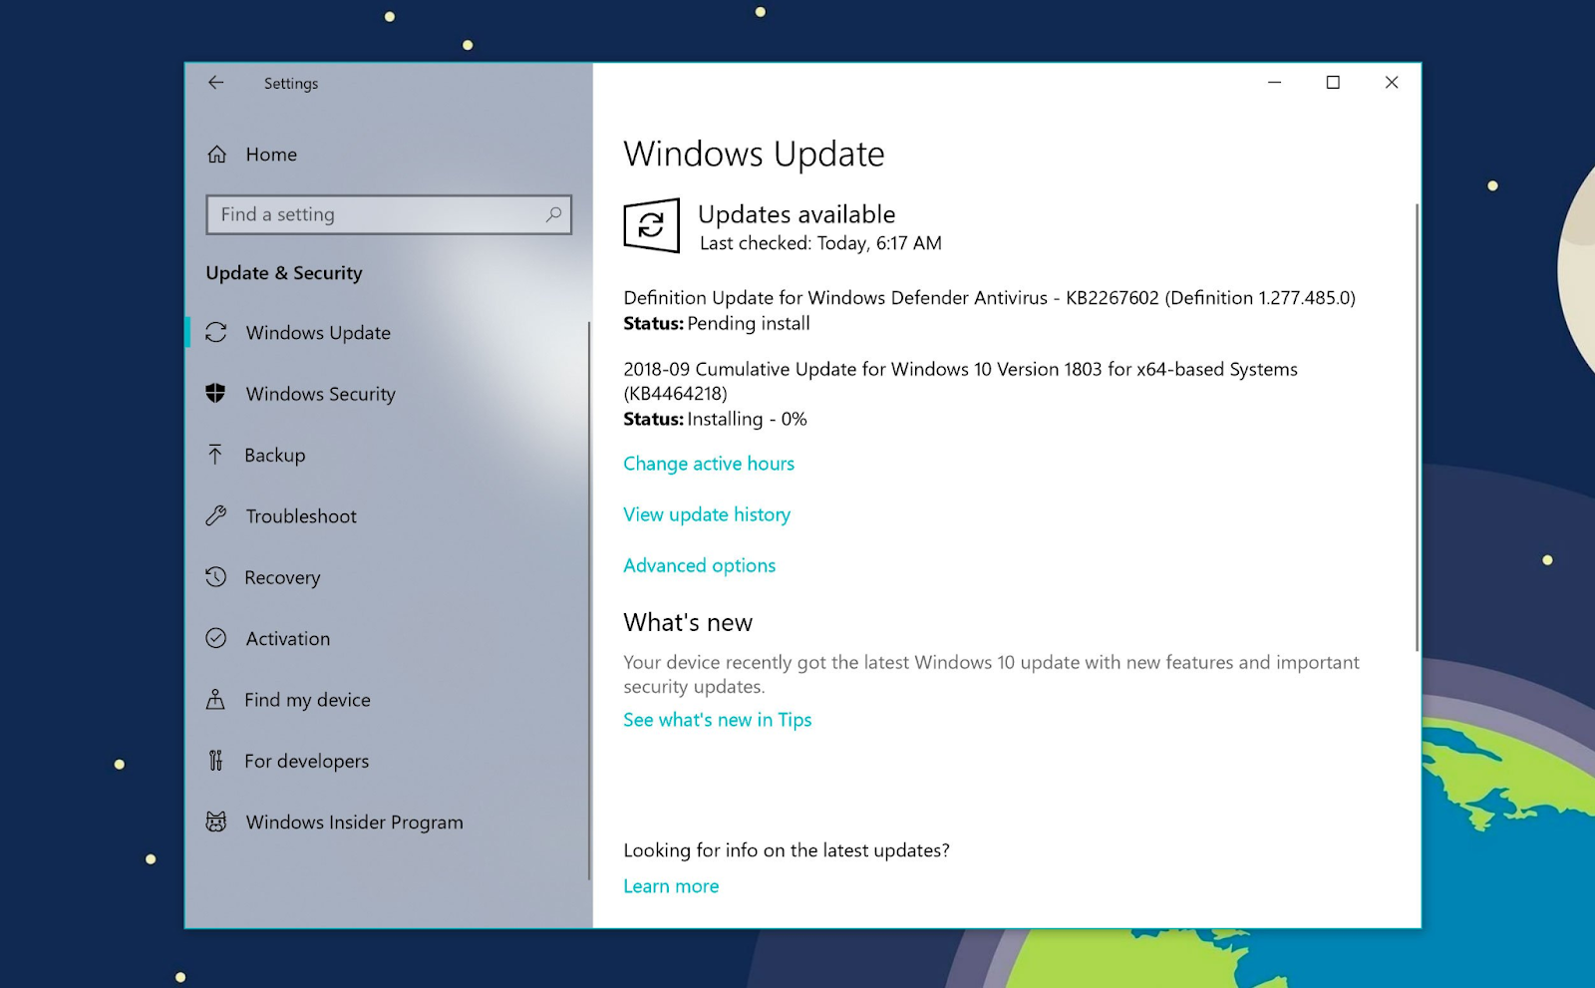Click the Update & Security section heading

284,273
